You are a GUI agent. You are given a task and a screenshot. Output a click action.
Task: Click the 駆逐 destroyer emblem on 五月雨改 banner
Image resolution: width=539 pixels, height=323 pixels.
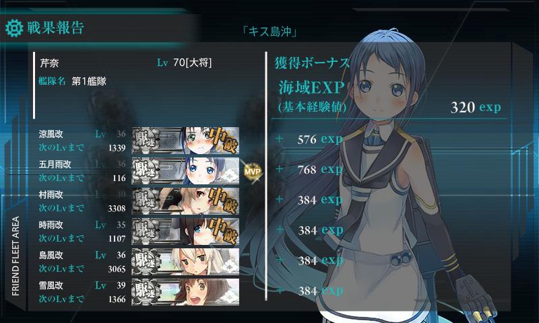[x=146, y=170]
